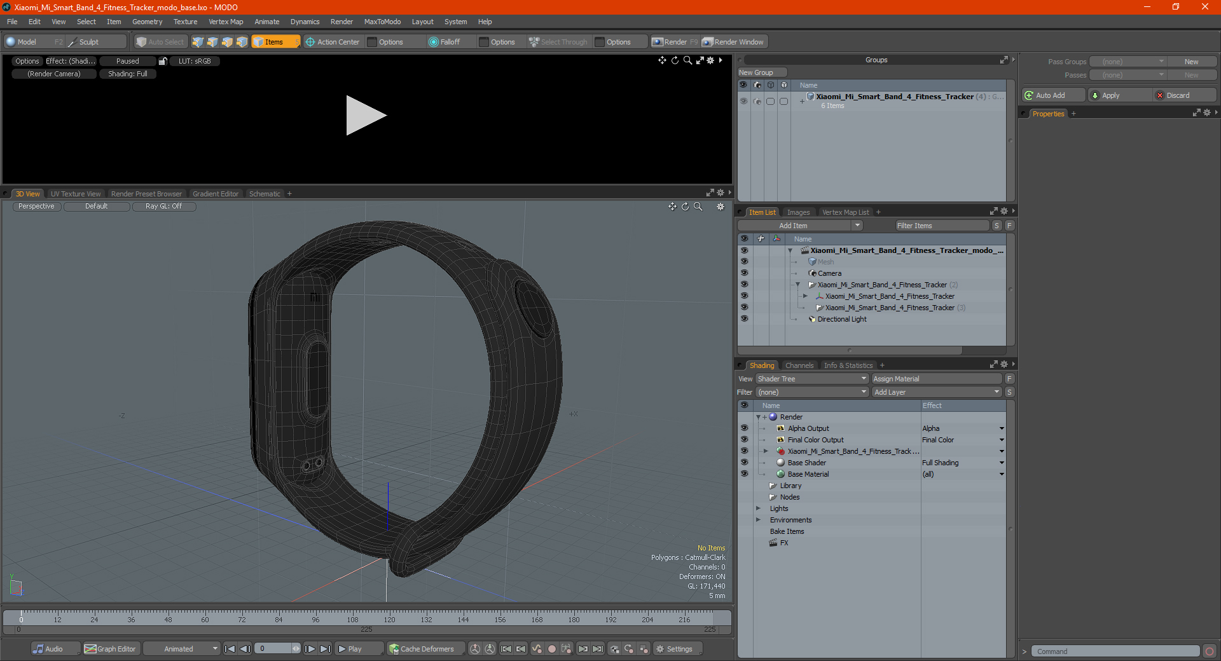Viewport: 1221px width, 661px height.
Task: Maximize the Groups panel
Action: (x=1004, y=60)
